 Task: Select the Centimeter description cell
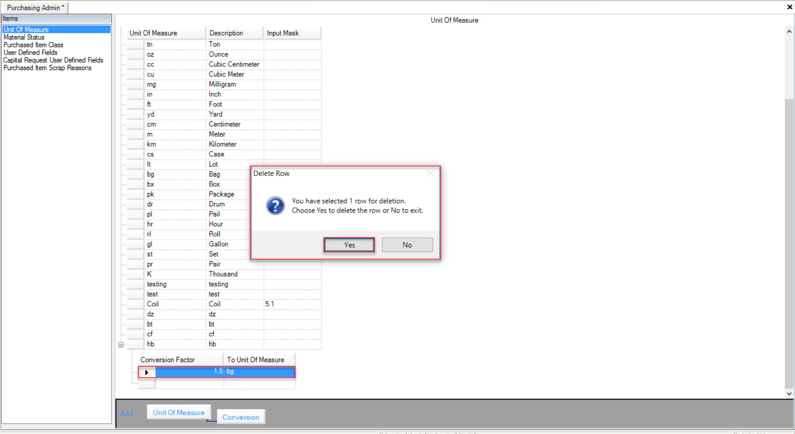point(235,124)
